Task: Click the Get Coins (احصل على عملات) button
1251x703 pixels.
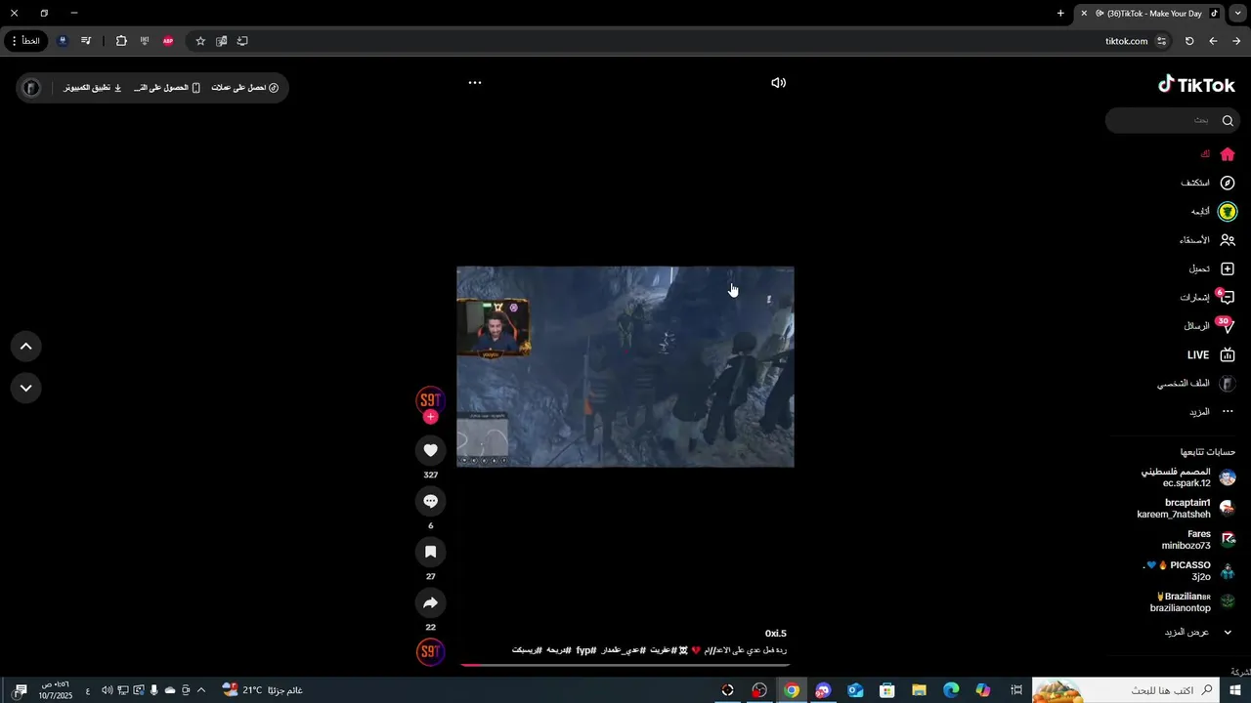Action: (x=245, y=88)
